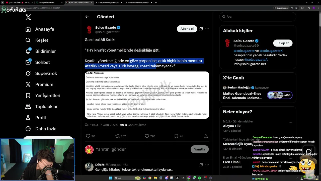Viewport: 321px width, 181px height.
Task: Click the +468 listeners badge
Action: click(280, 95)
